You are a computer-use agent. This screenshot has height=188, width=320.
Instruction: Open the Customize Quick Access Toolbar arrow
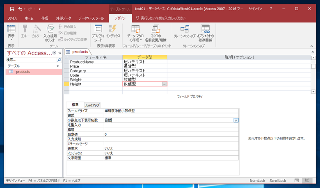pyautogui.click(x=40, y=9)
